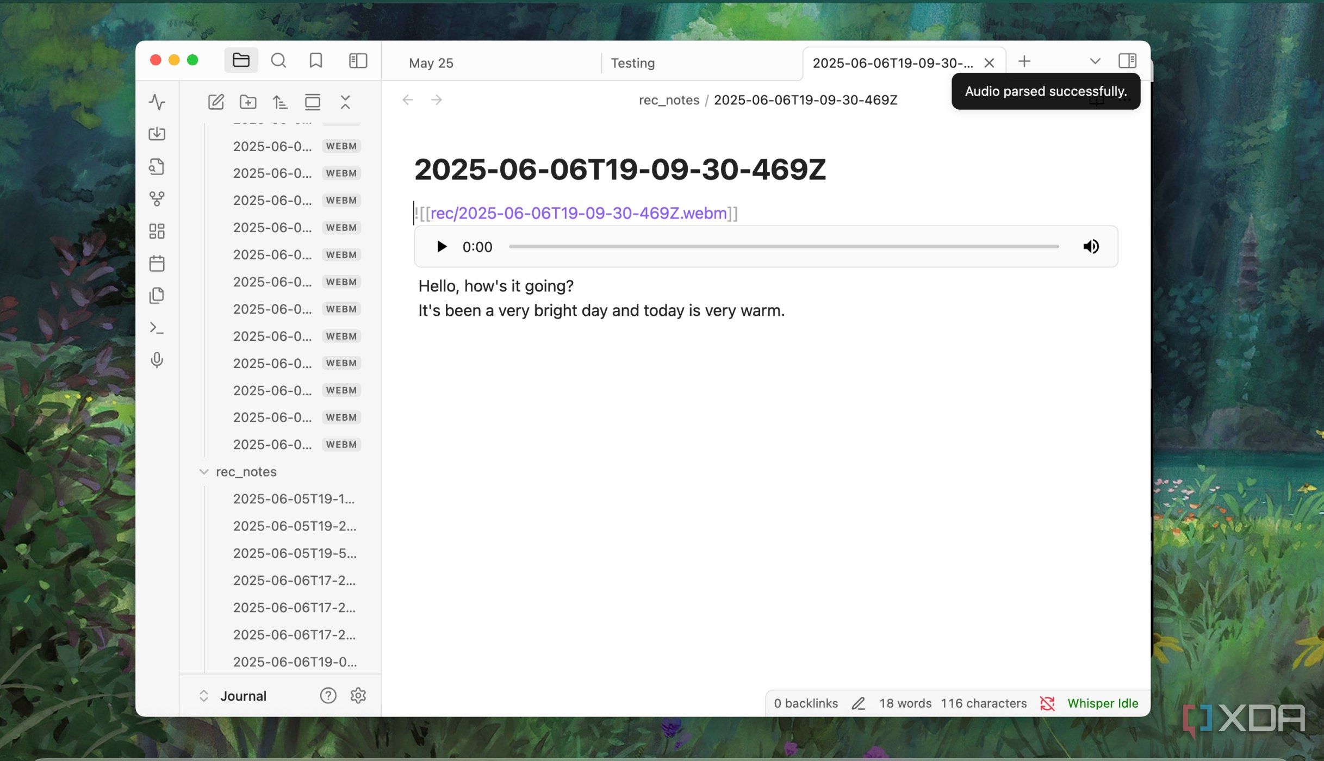Switch to the May 25 tab

(x=431, y=63)
